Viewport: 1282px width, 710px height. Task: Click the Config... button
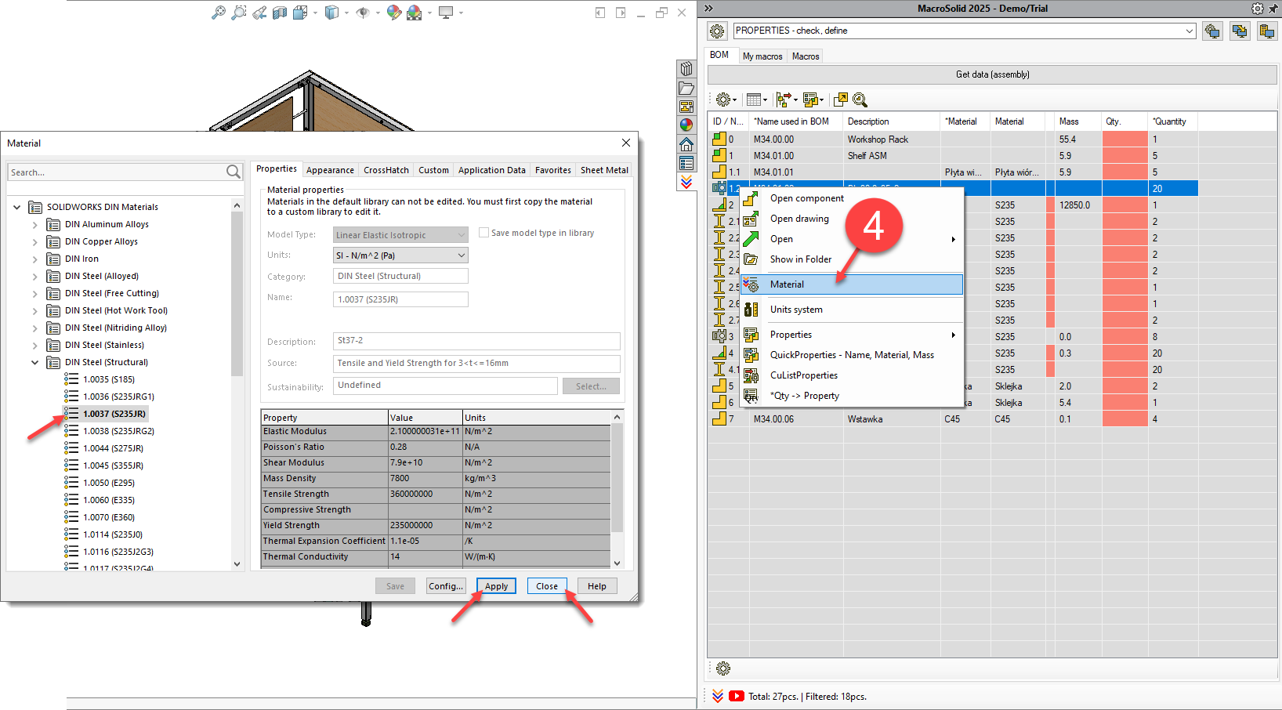446,586
